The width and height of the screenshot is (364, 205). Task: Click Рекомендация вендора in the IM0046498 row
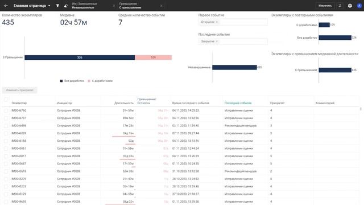click(241, 126)
